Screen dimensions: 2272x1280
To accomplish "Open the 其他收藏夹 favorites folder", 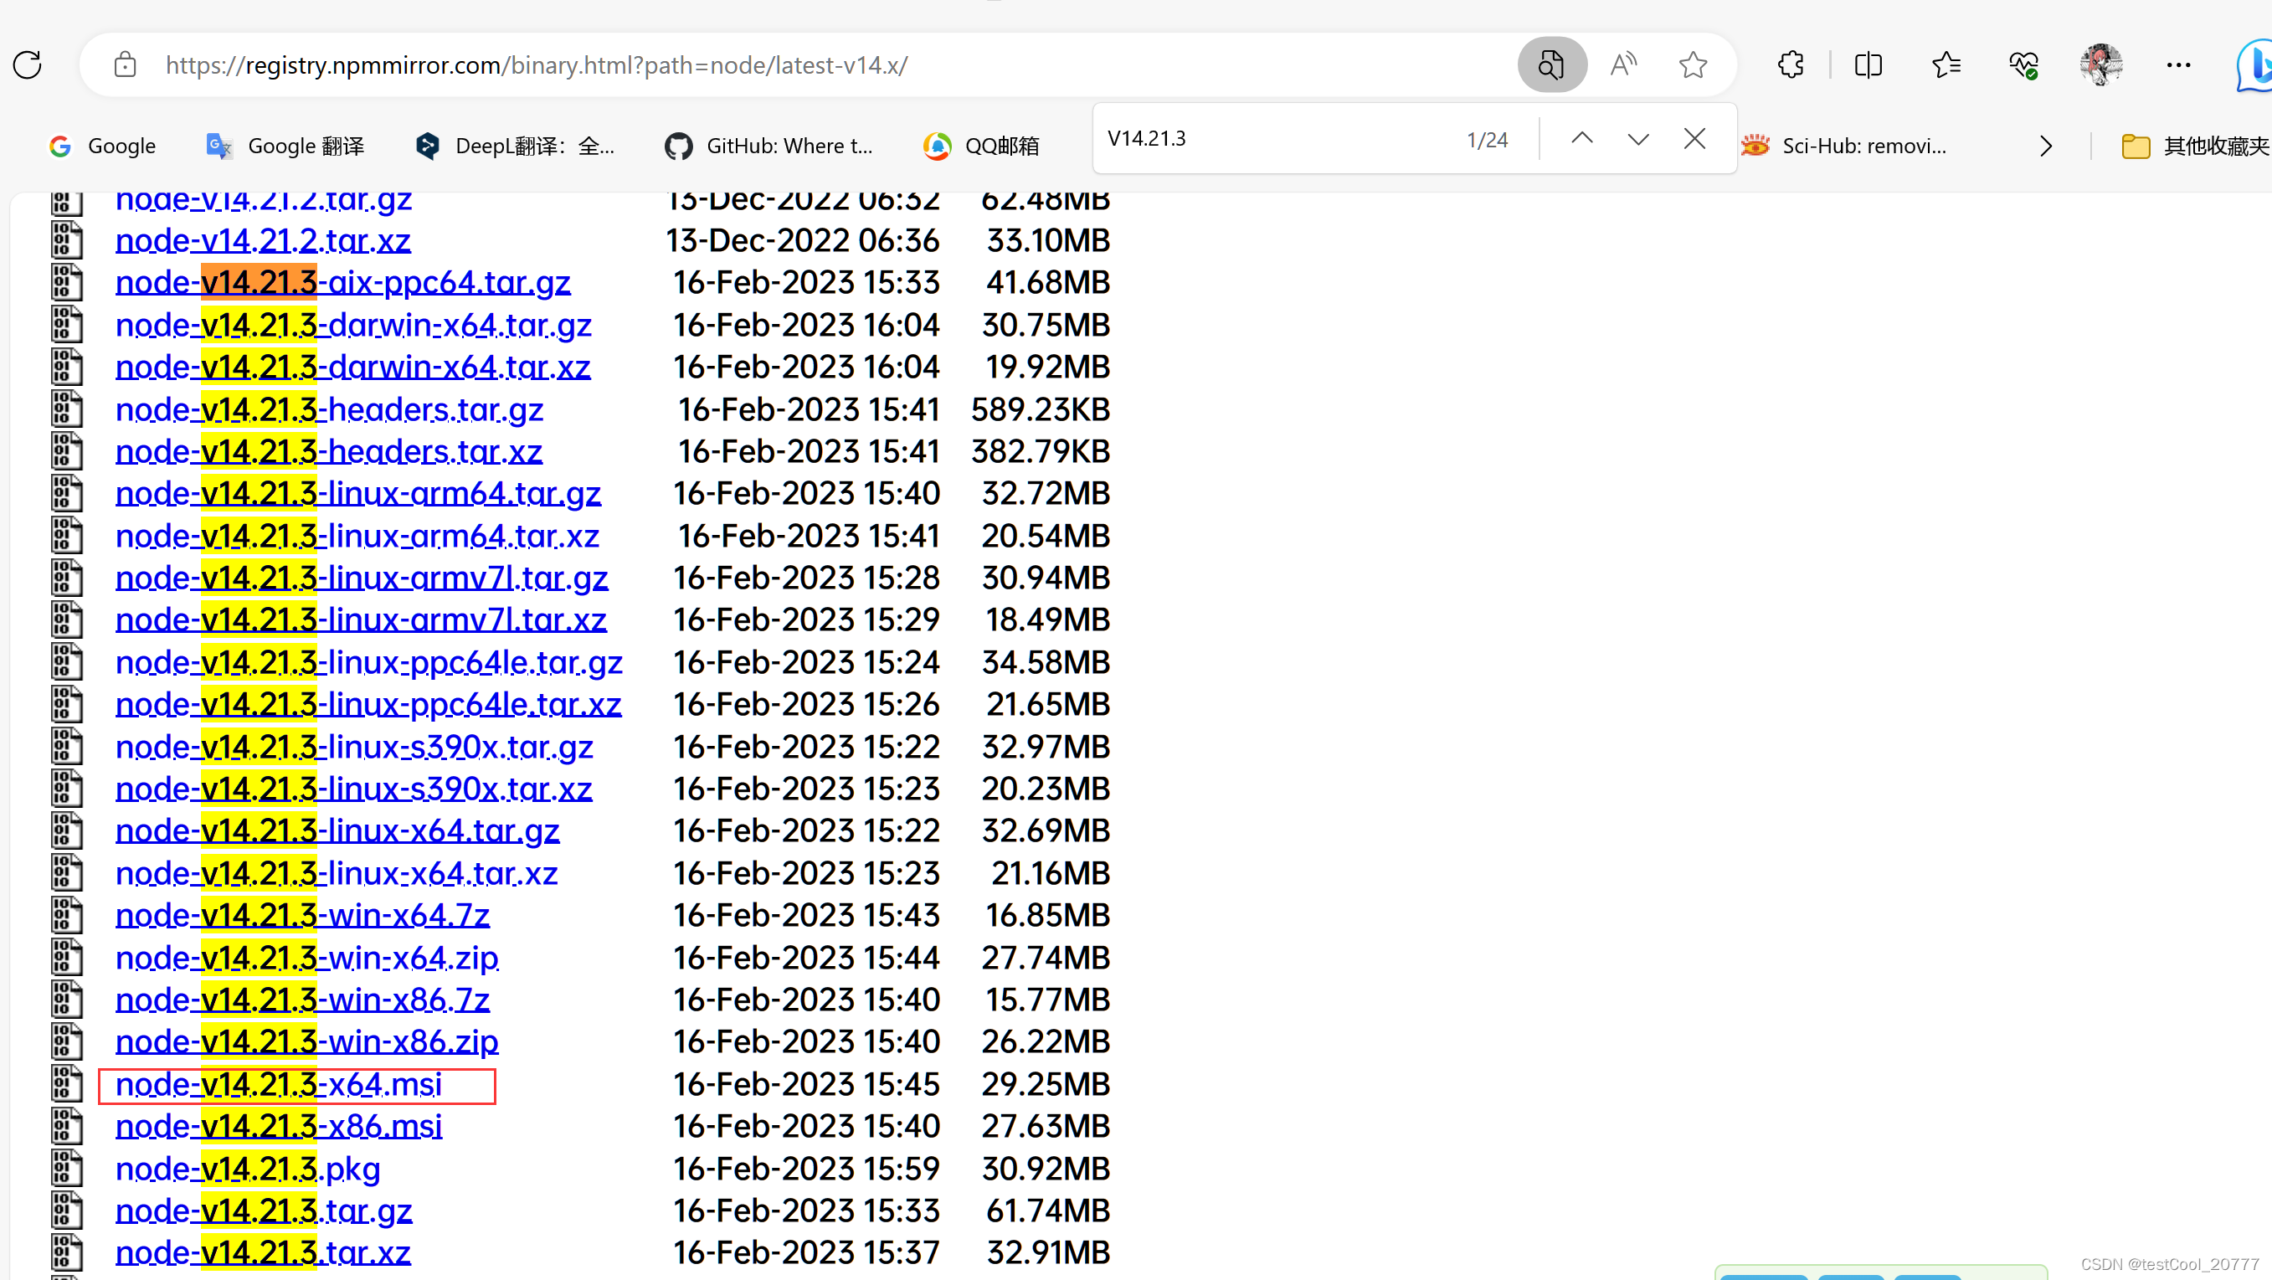I will pyautogui.click(x=2196, y=146).
